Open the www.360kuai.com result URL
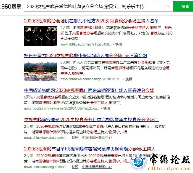Screen dimensions: 193x173 coord(86,44)
